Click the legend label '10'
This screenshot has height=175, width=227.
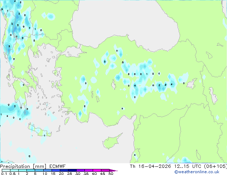click(45, 174)
